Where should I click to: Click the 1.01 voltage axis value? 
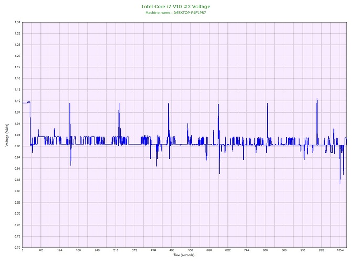pyautogui.click(x=17, y=135)
